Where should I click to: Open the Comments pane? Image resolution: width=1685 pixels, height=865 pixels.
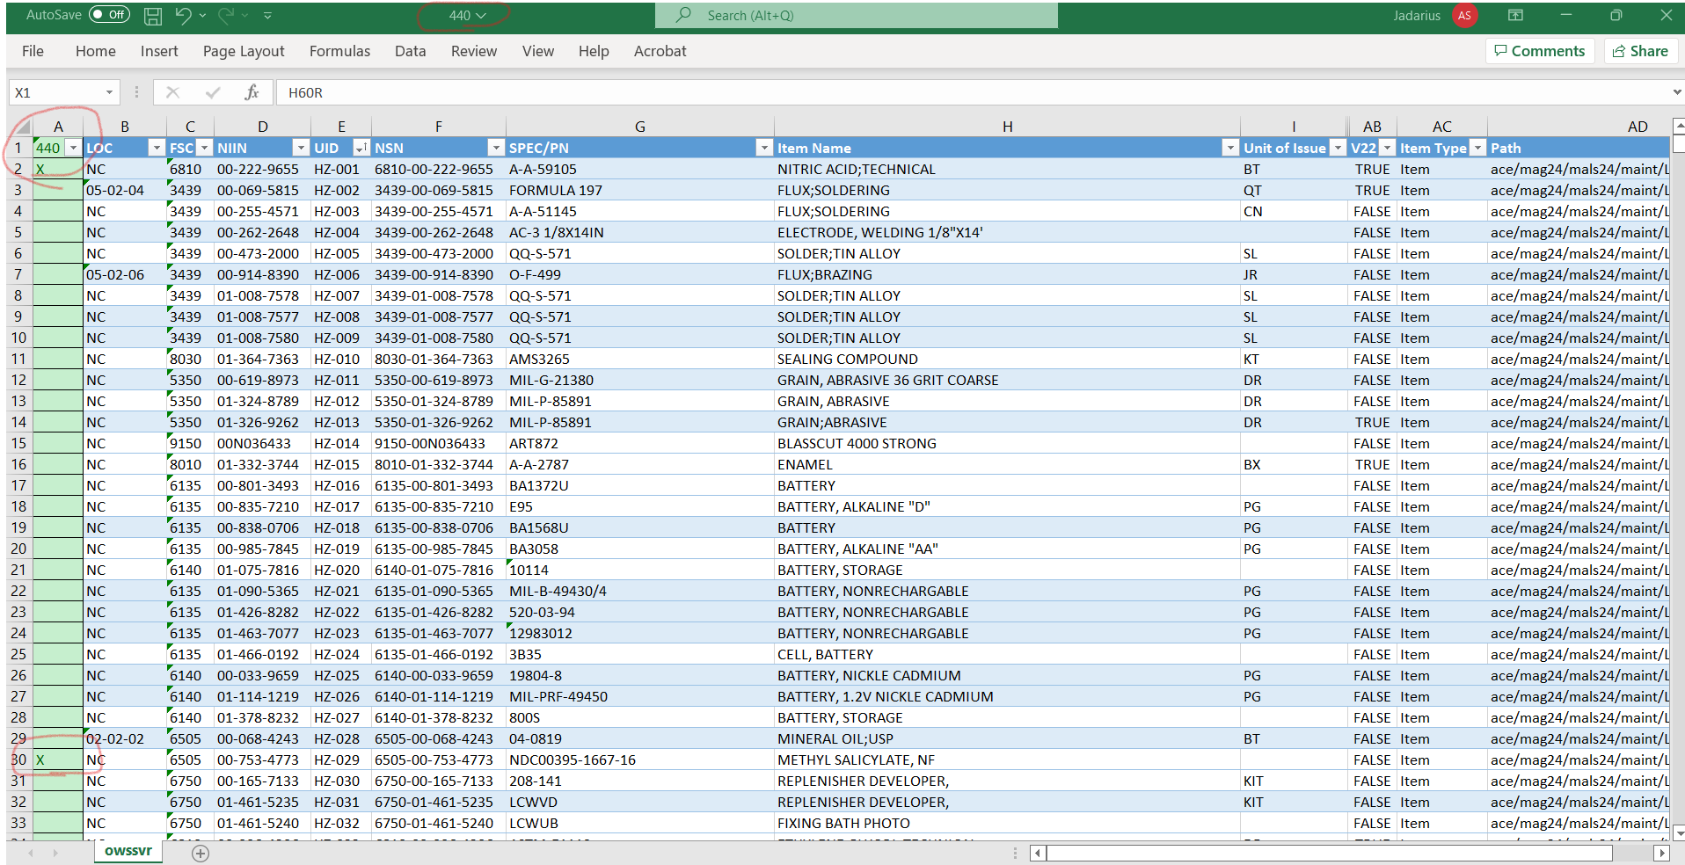tap(1539, 51)
